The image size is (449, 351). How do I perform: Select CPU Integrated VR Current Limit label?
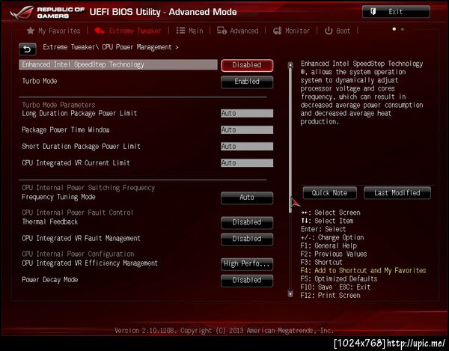click(x=76, y=163)
